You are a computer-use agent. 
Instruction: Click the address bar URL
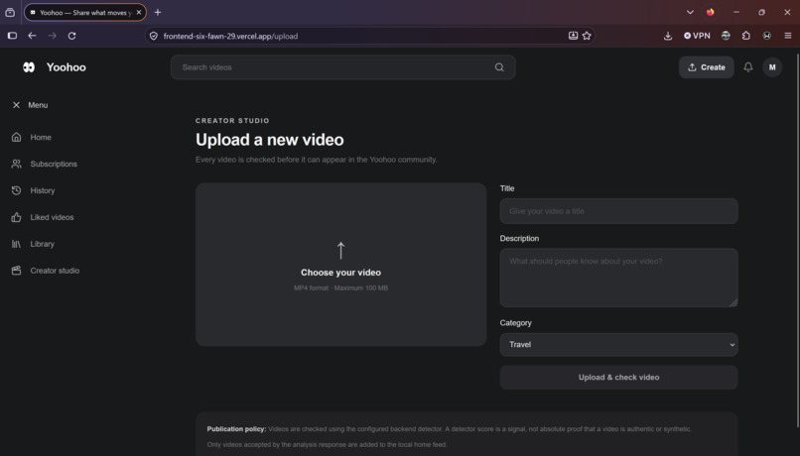pos(230,36)
